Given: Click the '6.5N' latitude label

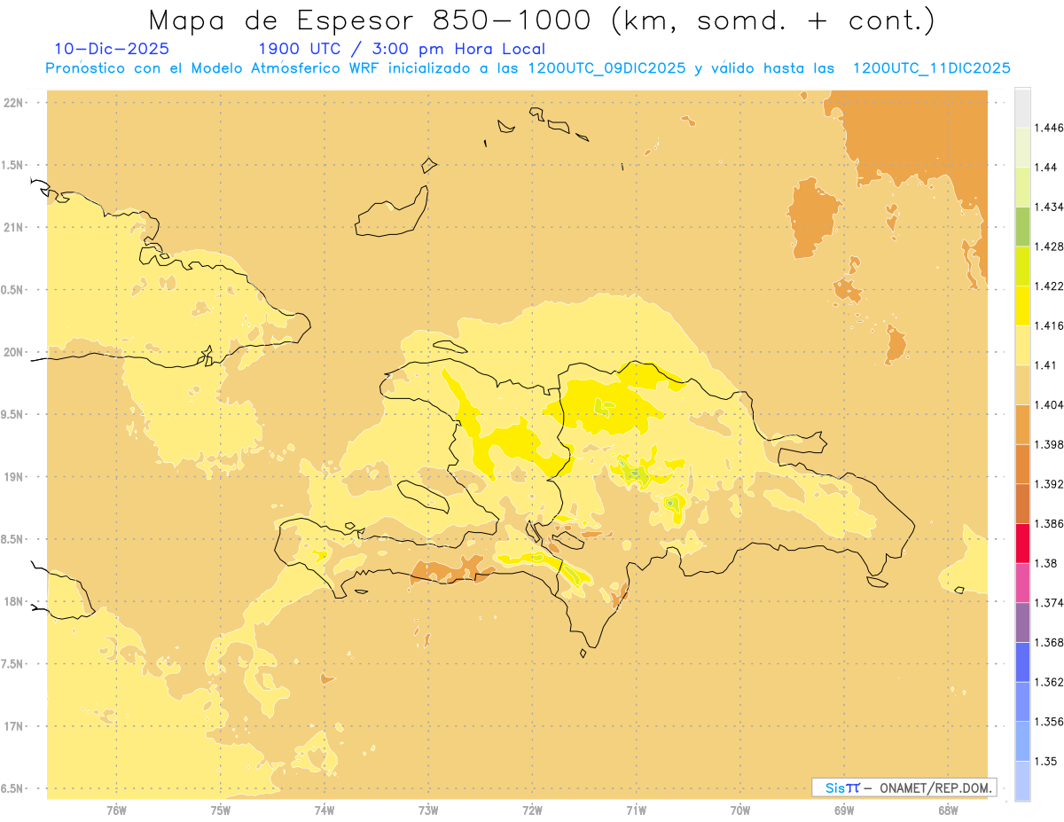Looking at the screenshot, I should coord(13,789).
